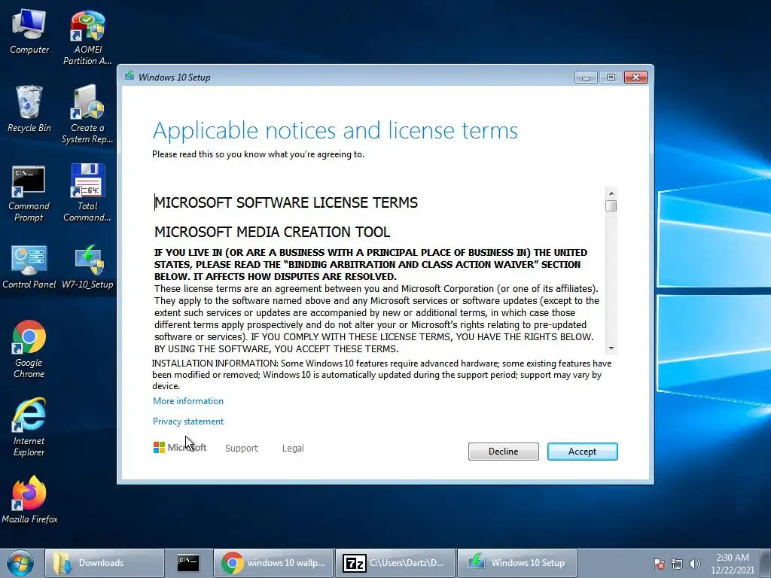Switch to command prompt taskbar button

(x=188, y=563)
